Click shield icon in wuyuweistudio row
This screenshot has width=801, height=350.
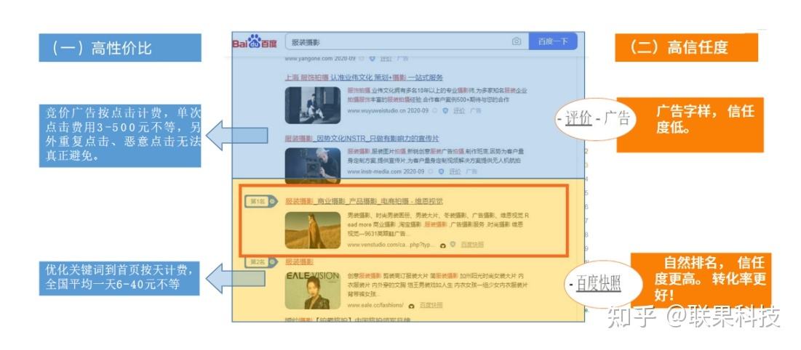[x=445, y=110]
